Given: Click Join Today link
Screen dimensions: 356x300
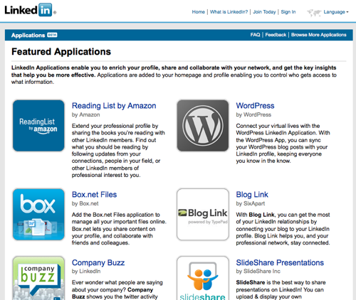Looking at the screenshot, I should click(264, 12).
